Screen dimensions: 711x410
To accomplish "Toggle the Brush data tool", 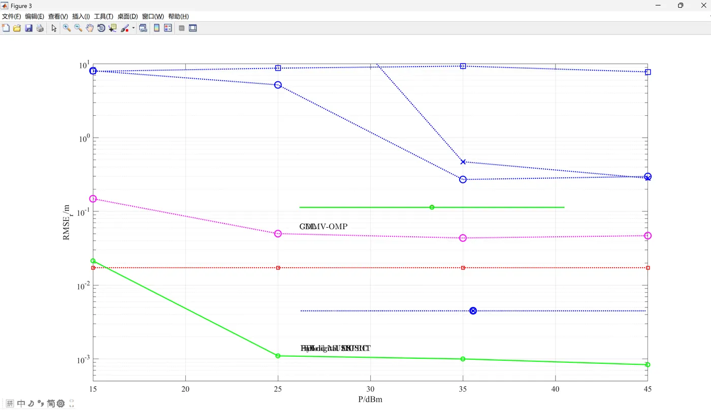I will click(125, 28).
